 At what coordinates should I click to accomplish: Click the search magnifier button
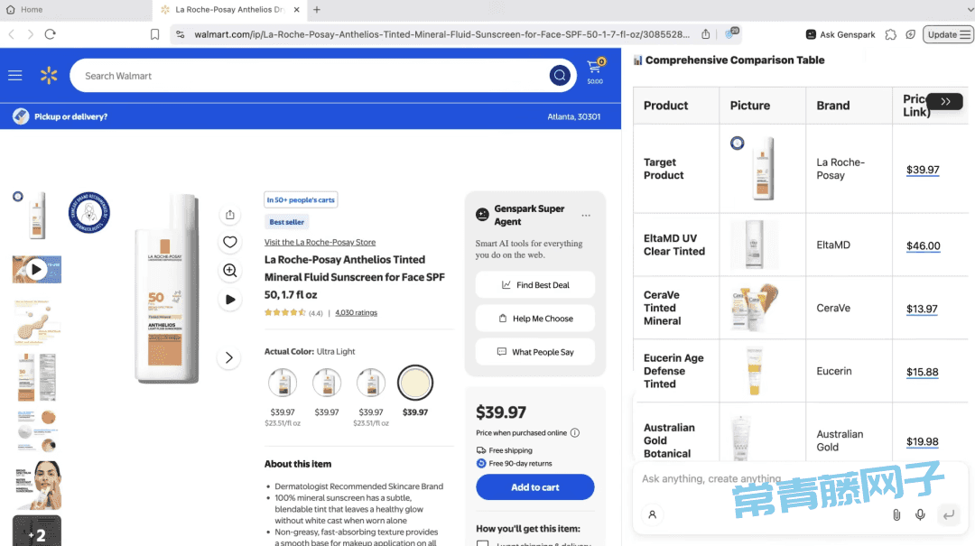(560, 76)
